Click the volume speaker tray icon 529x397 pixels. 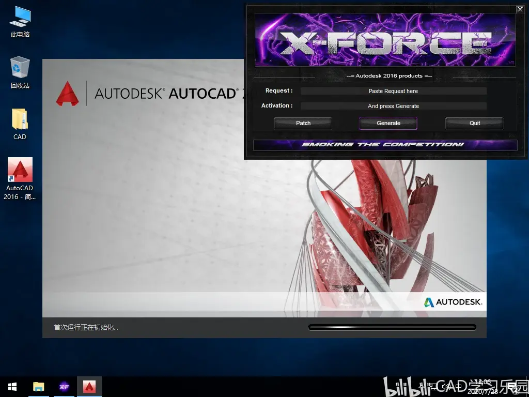point(446,387)
